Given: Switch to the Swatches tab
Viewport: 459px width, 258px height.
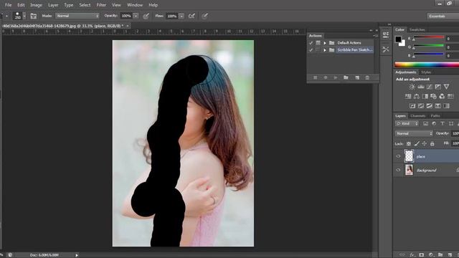Looking at the screenshot, I should point(417,30).
